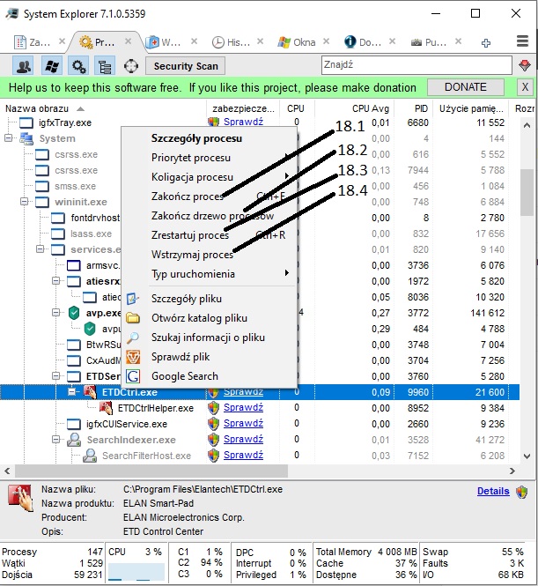Toggle process tree view icon
This screenshot has width=538, height=586.
coord(105,66)
